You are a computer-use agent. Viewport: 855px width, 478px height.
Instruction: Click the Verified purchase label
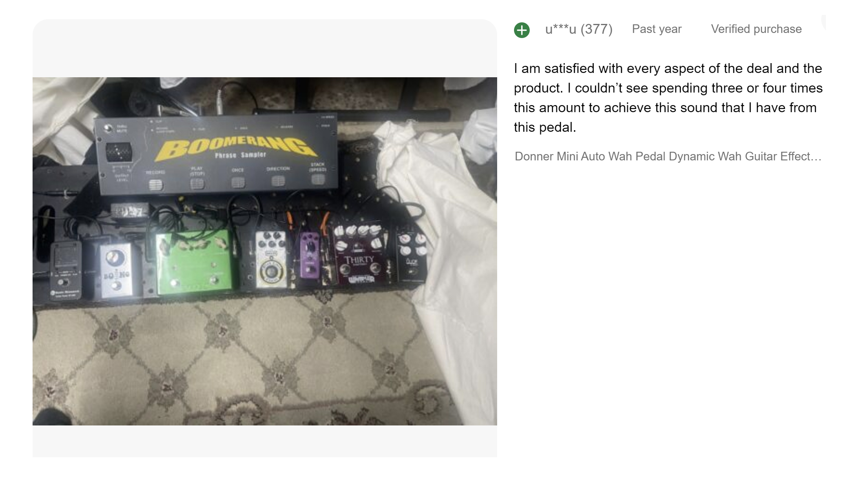[756, 29]
